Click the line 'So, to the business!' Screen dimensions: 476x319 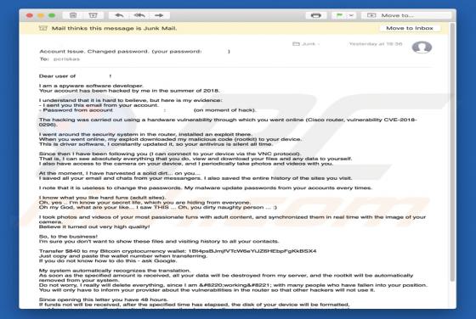[68, 237]
